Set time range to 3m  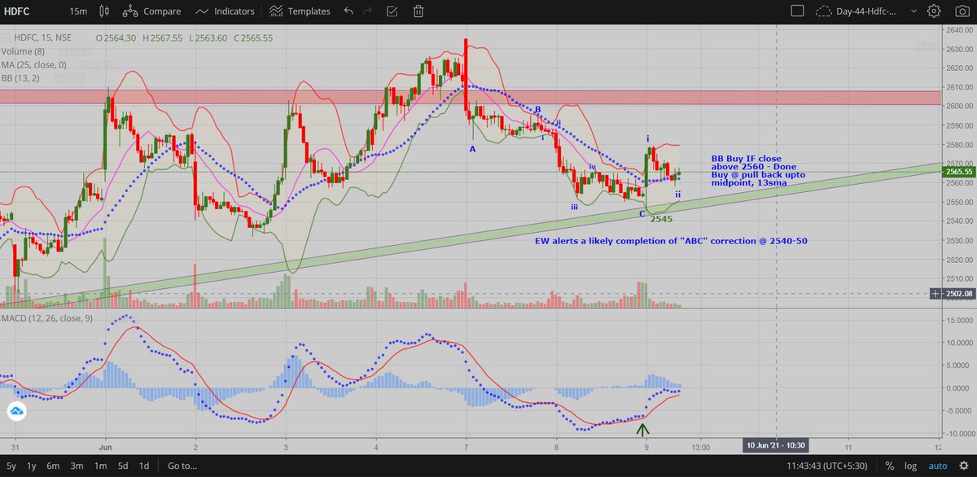(76, 466)
